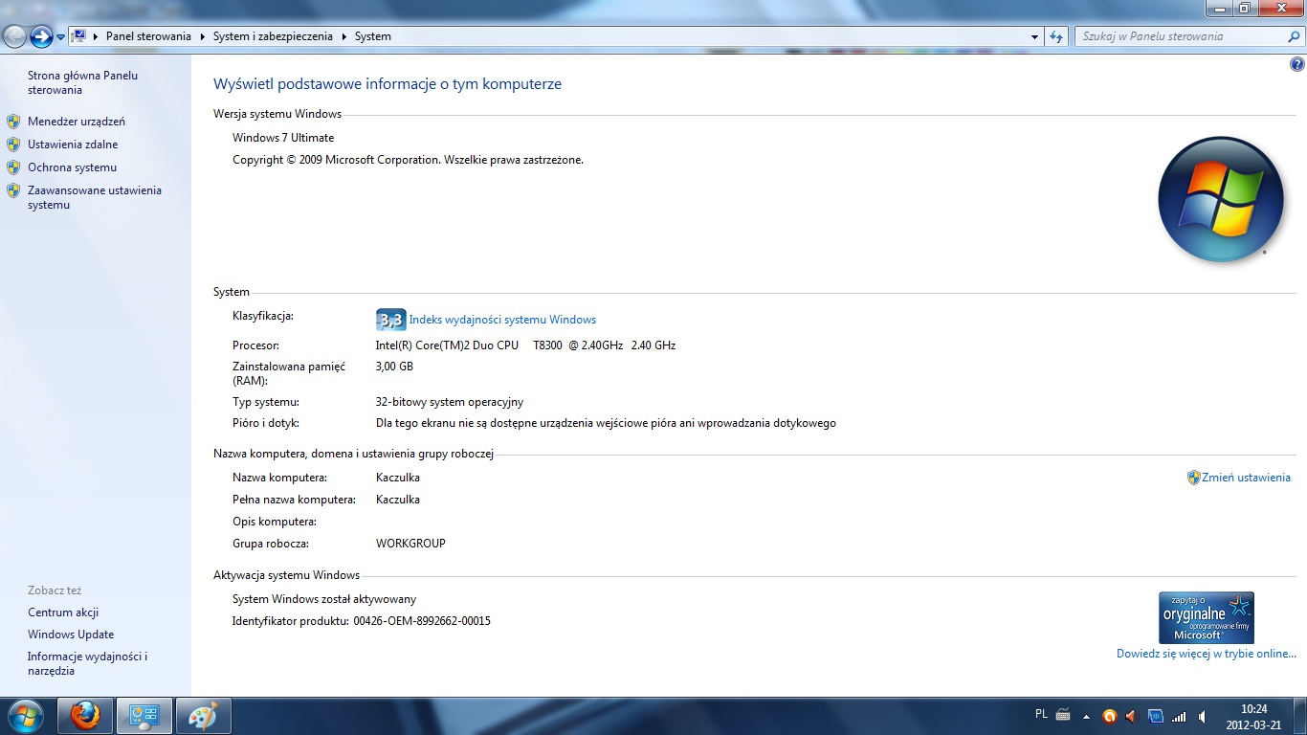Viewport: 1307px width, 735px height.
Task: Select 'Panel sterowania' in the address bar
Action: 148,36
